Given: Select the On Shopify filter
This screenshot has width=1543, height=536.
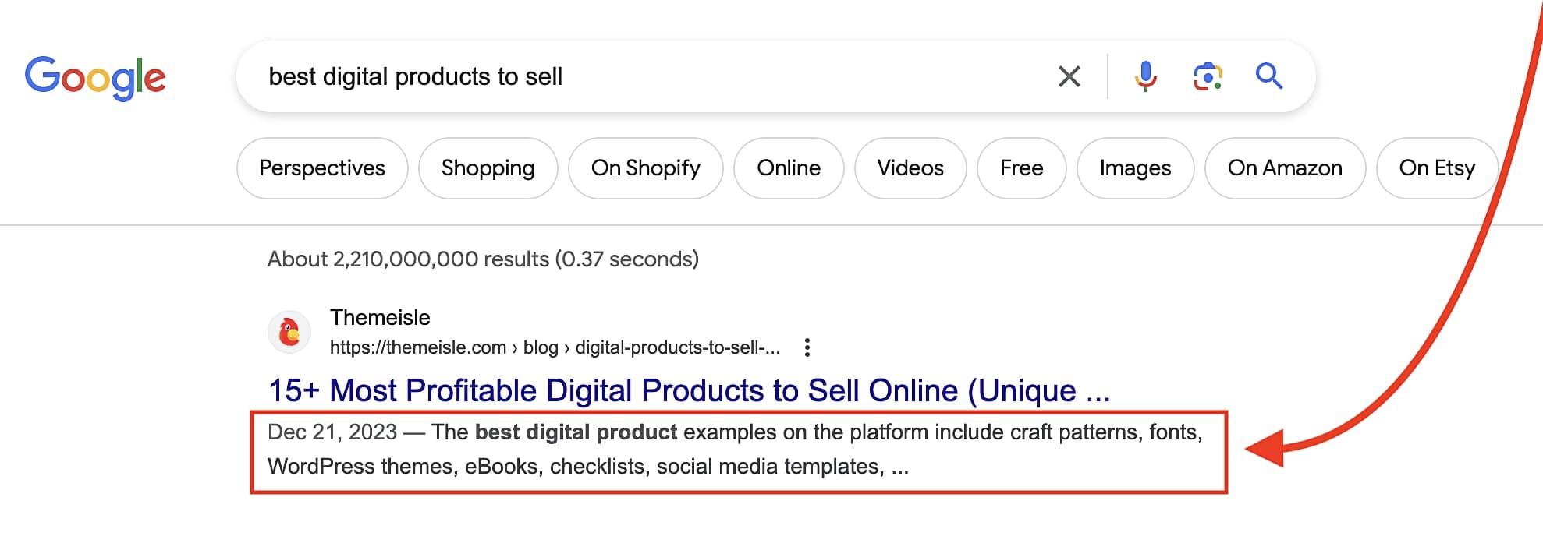Looking at the screenshot, I should click(x=645, y=167).
